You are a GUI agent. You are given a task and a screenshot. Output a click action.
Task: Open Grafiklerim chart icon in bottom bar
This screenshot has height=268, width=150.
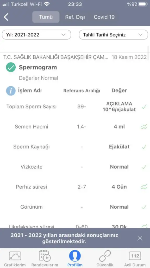(15, 256)
